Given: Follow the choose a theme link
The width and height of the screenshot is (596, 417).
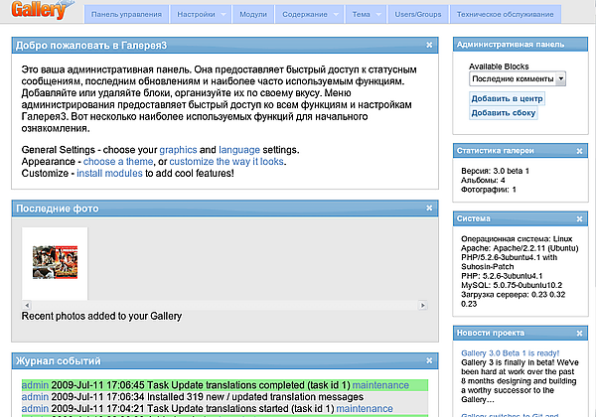Looking at the screenshot, I should coord(118,162).
